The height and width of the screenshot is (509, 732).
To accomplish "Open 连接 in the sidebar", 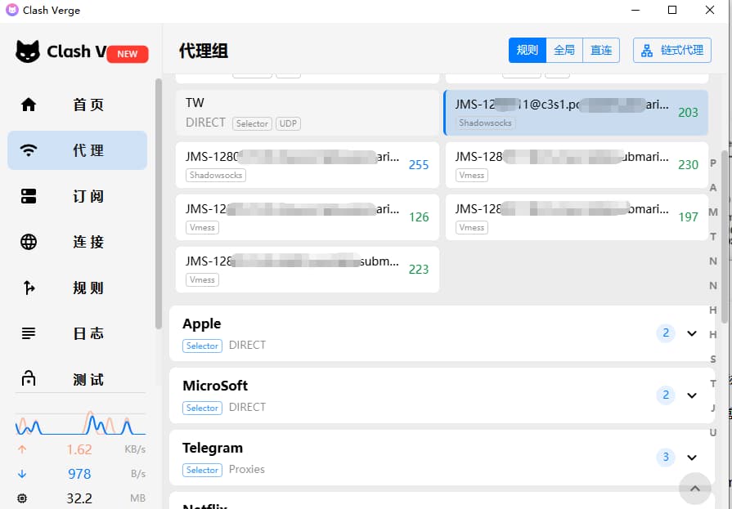I will (78, 242).
